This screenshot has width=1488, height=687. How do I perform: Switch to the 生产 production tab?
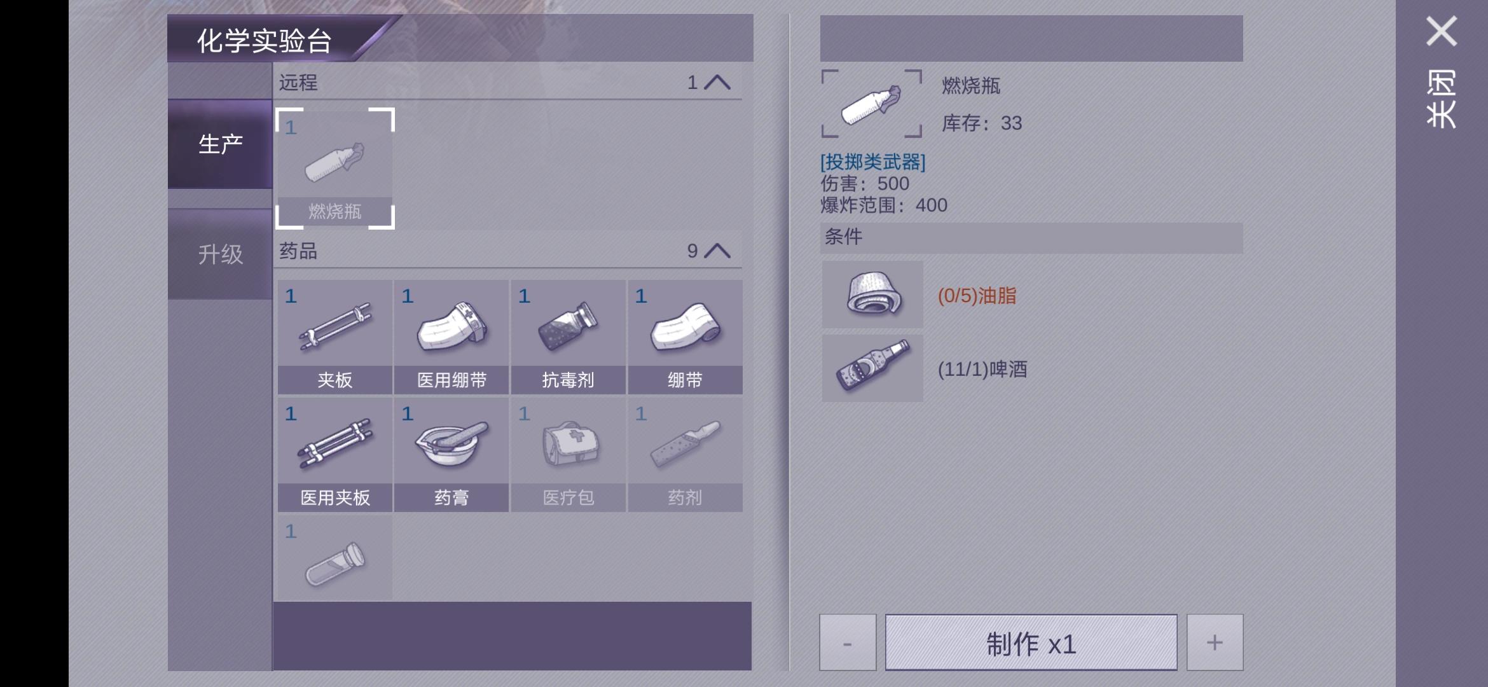coord(220,144)
